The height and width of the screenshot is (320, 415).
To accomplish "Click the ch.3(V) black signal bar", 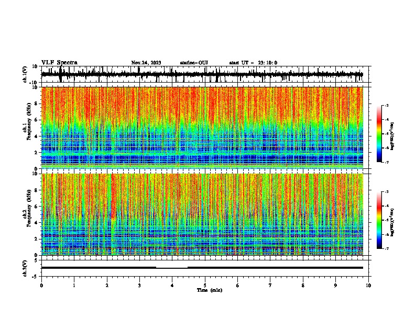I will tap(202, 268).
